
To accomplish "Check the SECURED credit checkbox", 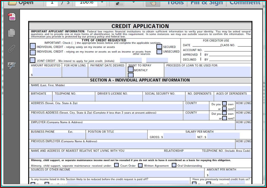I will (159, 47).
